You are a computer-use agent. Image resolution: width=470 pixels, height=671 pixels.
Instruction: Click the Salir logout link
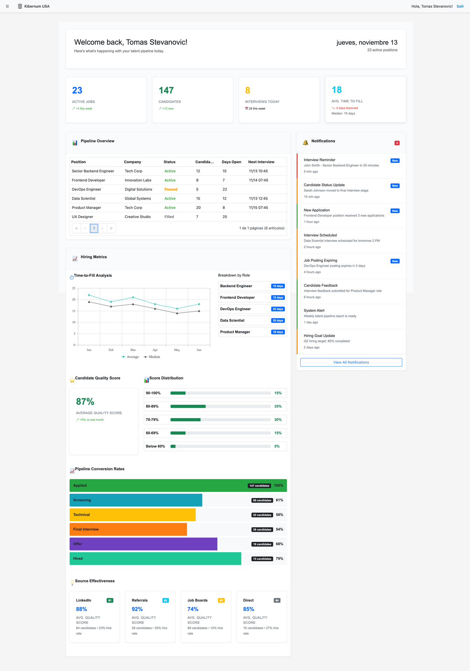460,6
